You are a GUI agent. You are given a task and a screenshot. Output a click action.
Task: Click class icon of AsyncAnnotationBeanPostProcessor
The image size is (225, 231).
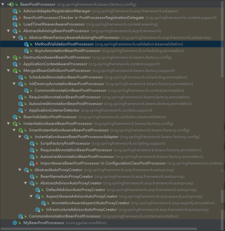(26, 51)
